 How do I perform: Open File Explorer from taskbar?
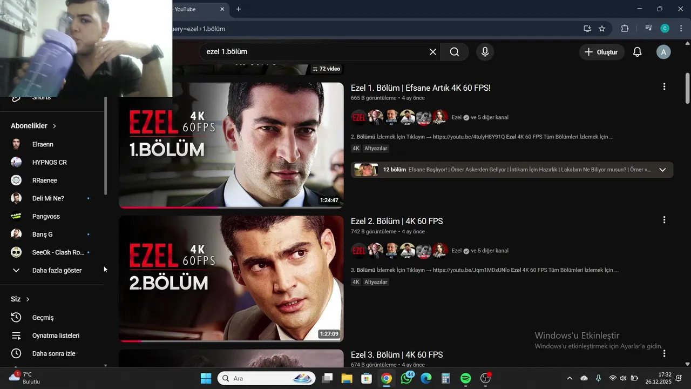coord(347,378)
